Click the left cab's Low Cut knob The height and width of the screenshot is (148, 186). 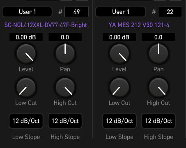pyautogui.click(x=26, y=88)
